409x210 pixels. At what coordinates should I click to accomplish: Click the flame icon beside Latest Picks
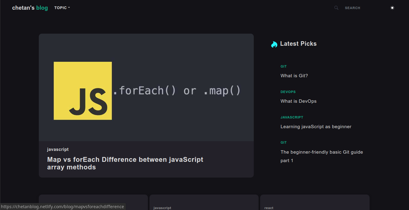pyautogui.click(x=274, y=44)
